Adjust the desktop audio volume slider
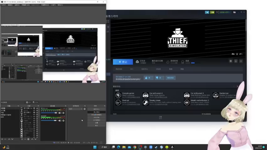 [49, 121]
